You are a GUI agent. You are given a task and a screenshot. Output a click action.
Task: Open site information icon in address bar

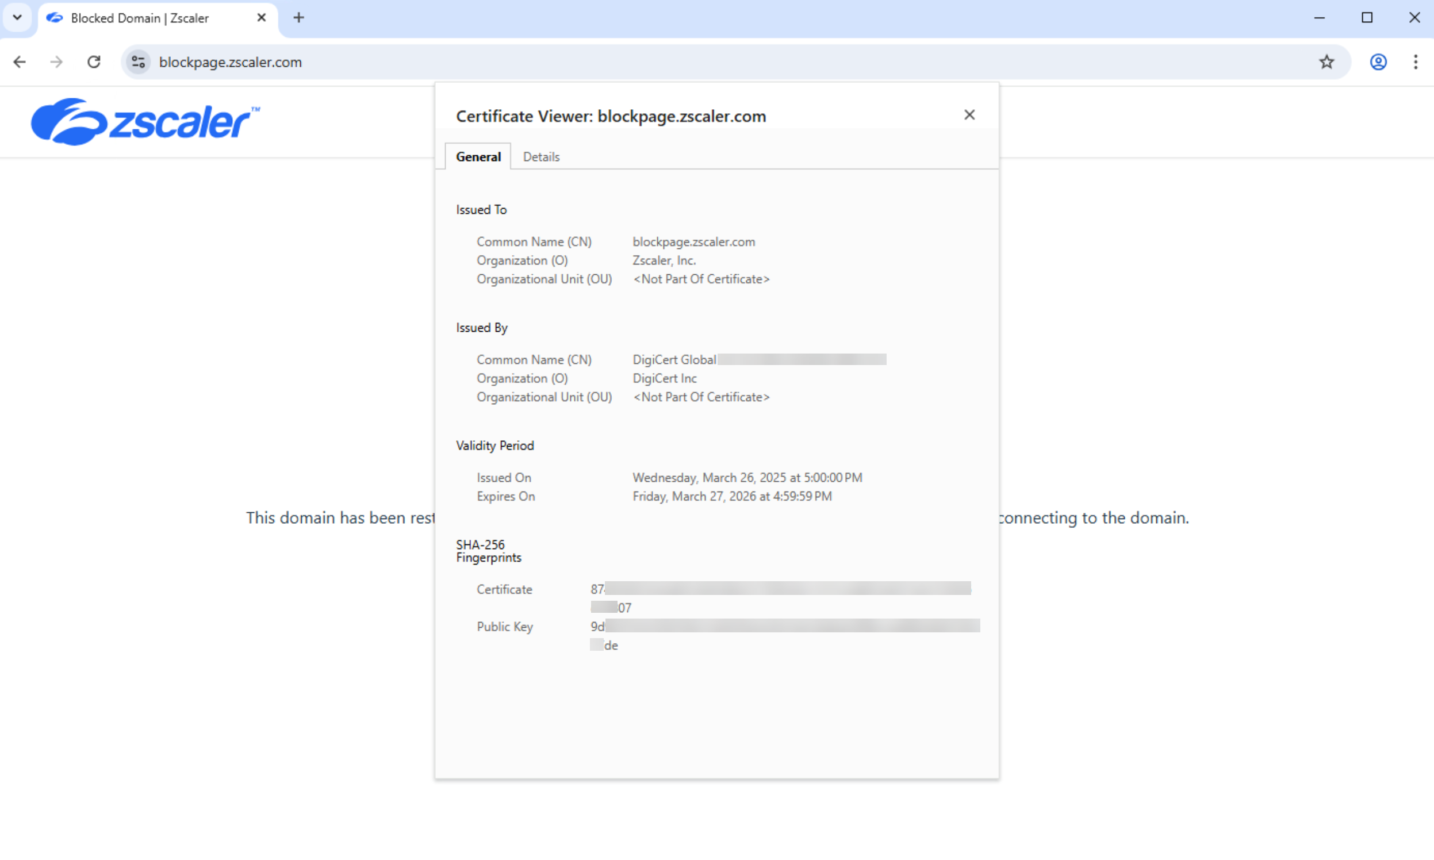tap(138, 62)
